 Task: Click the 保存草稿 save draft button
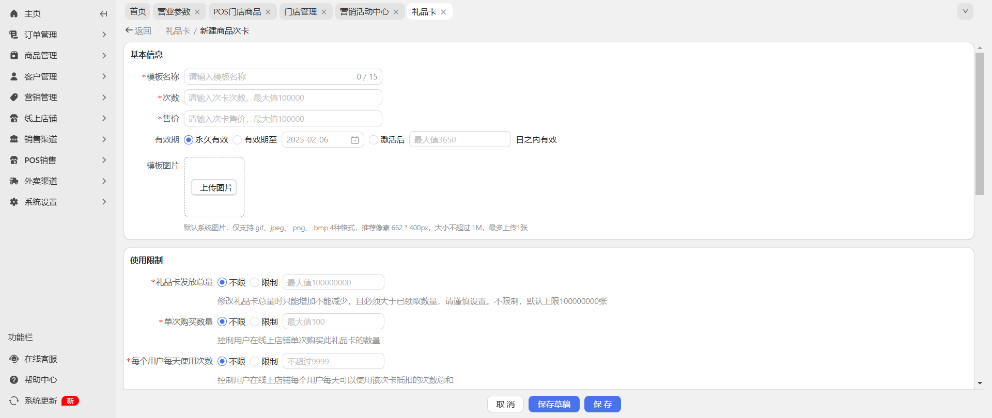click(x=554, y=404)
